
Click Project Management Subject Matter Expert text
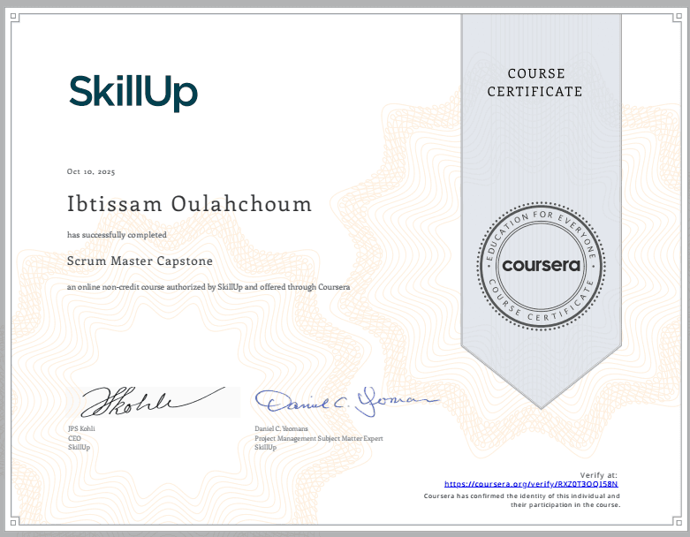point(319,438)
